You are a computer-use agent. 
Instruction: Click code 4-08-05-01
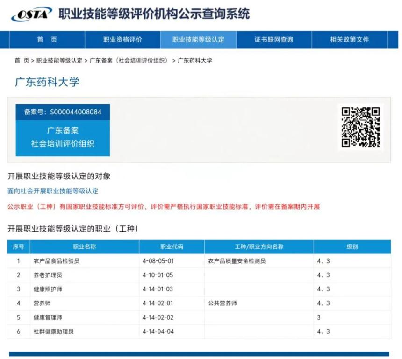(158, 261)
